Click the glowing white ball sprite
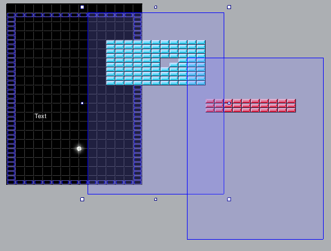The height and width of the screenshot is (251, 331). (x=79, y=149)
